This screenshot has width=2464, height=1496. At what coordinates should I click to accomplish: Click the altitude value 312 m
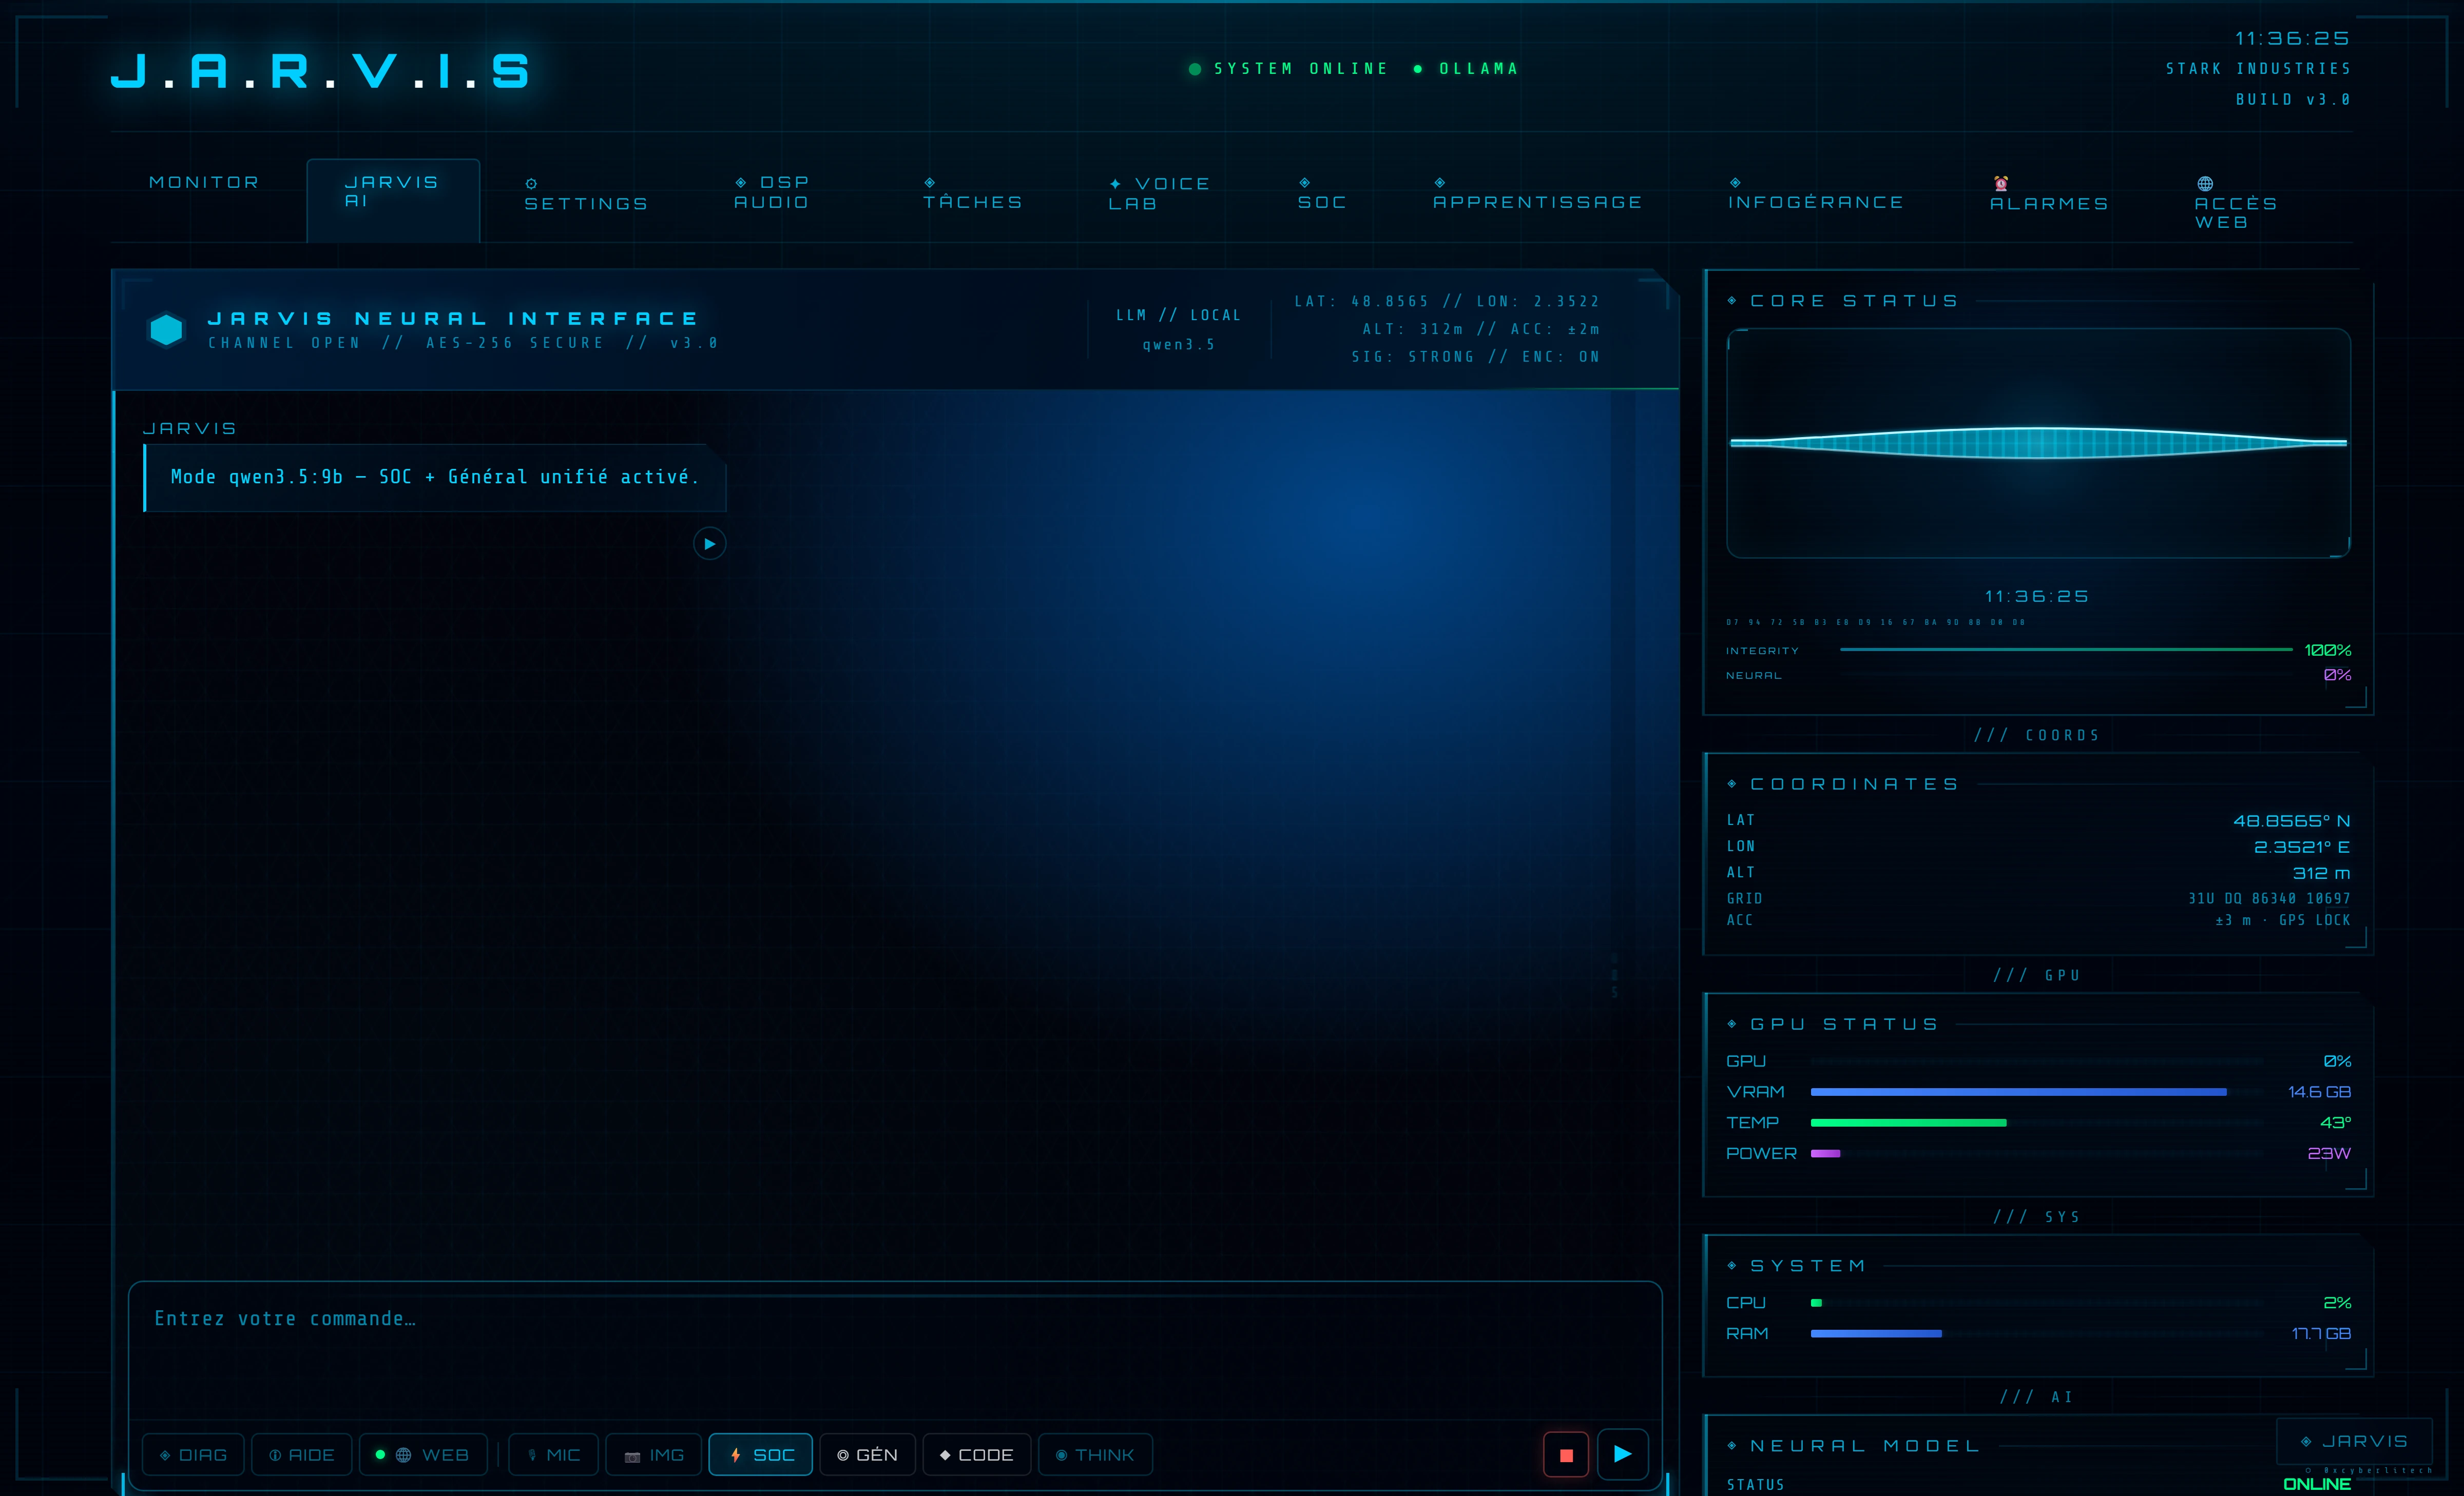(x=2321, y=873)
